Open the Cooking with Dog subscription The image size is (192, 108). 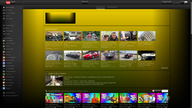[x=11, y=57]
